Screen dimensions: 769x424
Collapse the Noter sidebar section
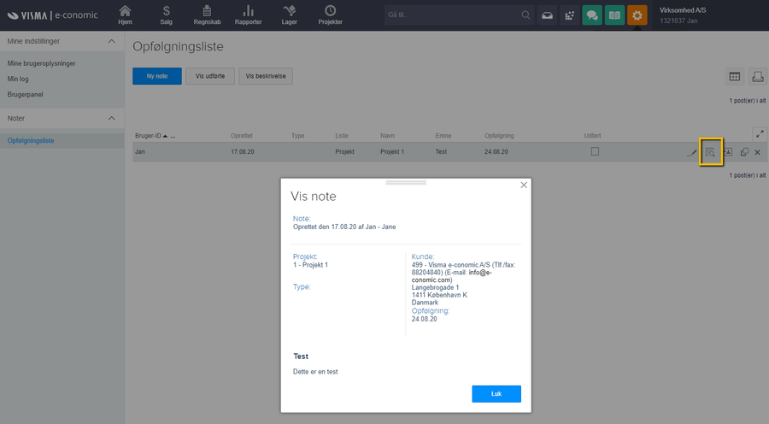[111, 118]
